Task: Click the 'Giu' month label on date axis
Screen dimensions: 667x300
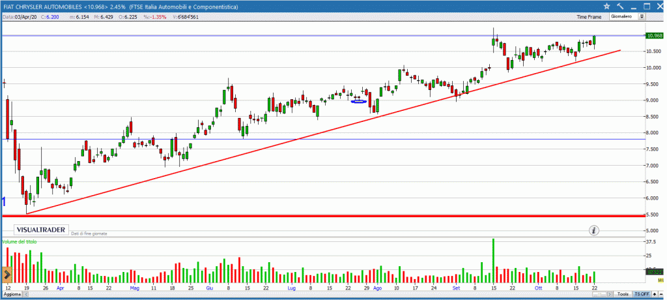Action: pos(209,288)
